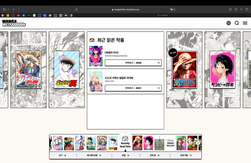
Task: Open the 완결 category link
Action: point(125,155)
